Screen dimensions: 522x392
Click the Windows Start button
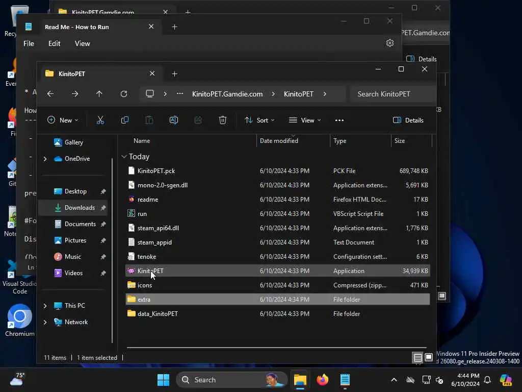point(163,380)
